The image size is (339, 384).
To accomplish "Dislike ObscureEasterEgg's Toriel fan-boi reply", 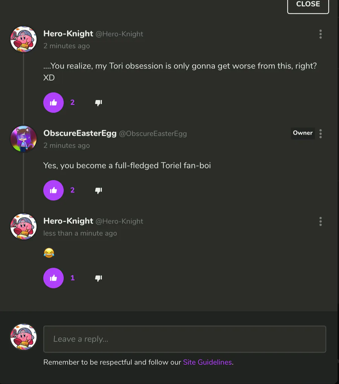I will pos(98,190).
